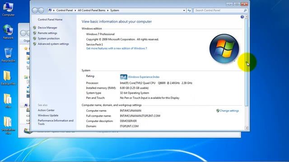Click the search magnifier icon
The height and width of the screenshot is (162, 289).
[x=245, y=10]
